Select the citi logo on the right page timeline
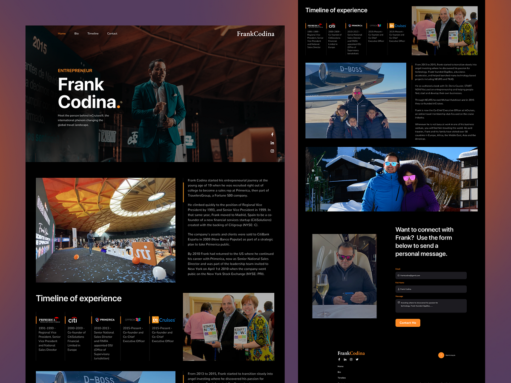 click(x=332, y=26)
